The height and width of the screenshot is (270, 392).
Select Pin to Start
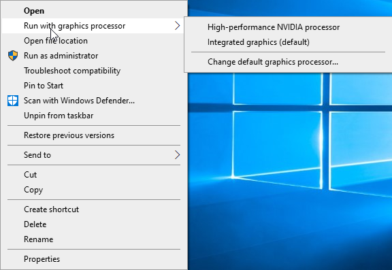94,86
